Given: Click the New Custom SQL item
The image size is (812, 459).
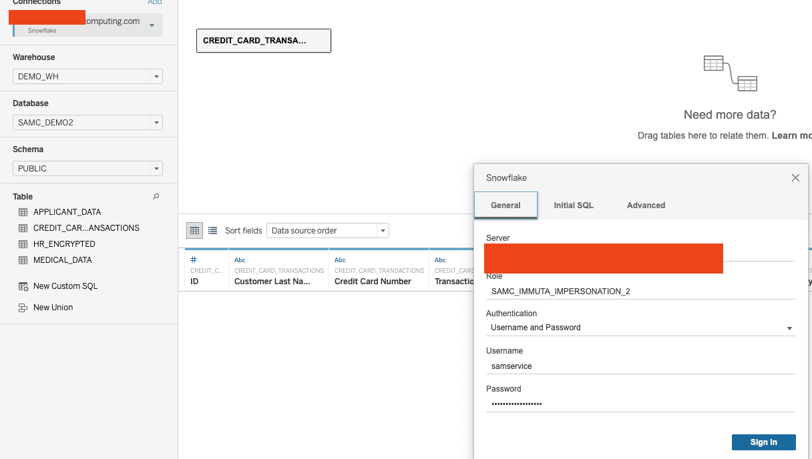Looking at the screenshot, I should click(65, 286).
